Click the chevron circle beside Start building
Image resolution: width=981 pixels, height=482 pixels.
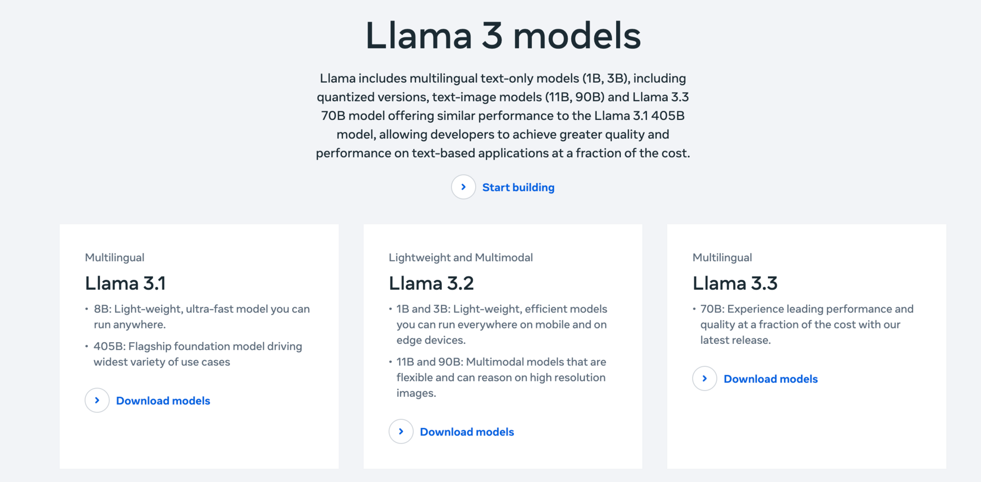(463, 187)
